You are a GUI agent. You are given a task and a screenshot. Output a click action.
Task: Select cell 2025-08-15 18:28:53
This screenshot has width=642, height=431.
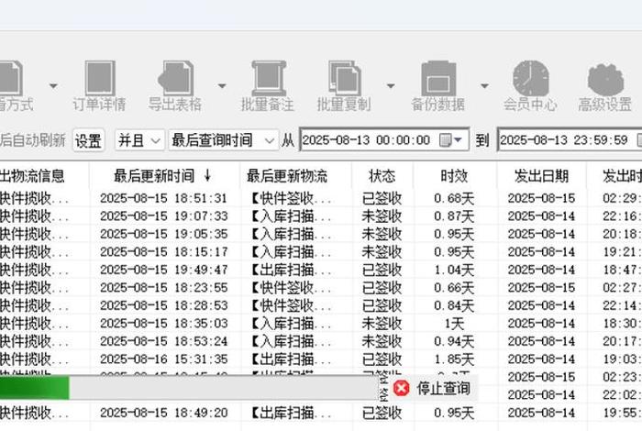(x=163, y=305)
